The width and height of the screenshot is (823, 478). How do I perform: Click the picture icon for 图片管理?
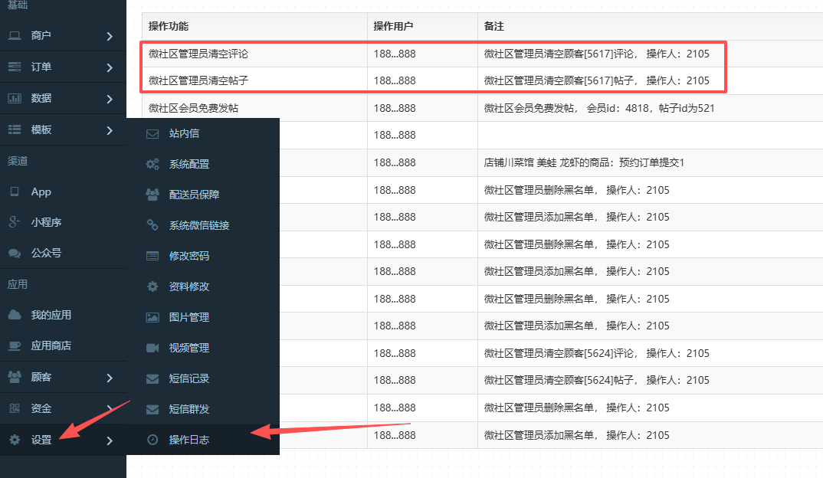point(152,317)
